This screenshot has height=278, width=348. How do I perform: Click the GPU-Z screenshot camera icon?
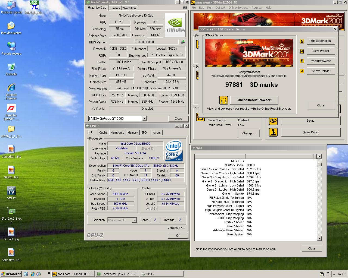tap(185, 8)
